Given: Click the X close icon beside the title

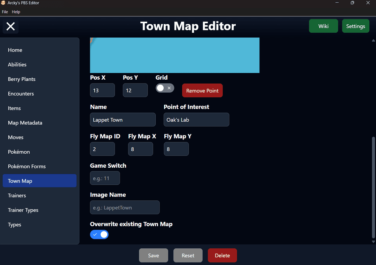Looking at the screenshot, I should (10, 26).
